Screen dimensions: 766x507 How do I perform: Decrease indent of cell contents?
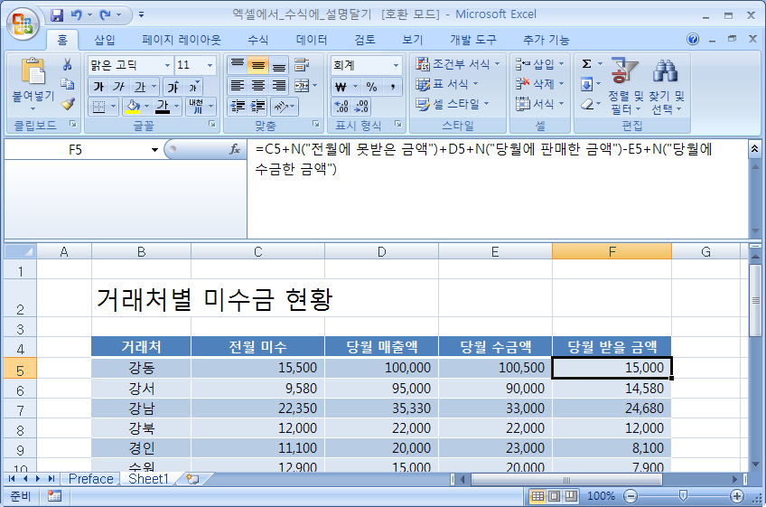[238, 106]
